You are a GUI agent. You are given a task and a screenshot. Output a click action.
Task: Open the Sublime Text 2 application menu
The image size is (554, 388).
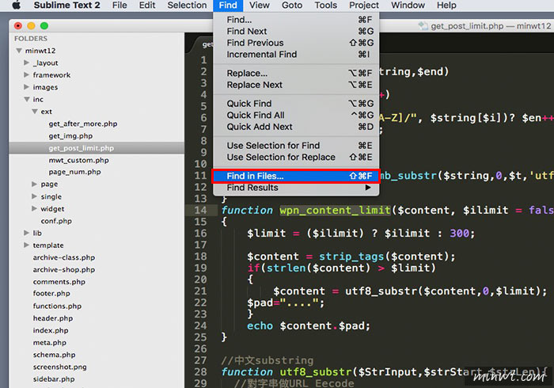[66, 5]
